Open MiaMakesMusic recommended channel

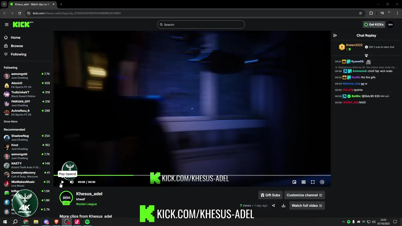tap(27, 184)
